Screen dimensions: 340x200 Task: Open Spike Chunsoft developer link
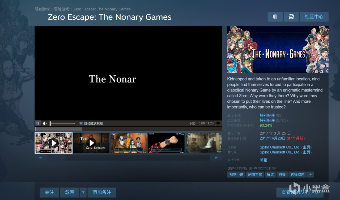coord(280,147)
